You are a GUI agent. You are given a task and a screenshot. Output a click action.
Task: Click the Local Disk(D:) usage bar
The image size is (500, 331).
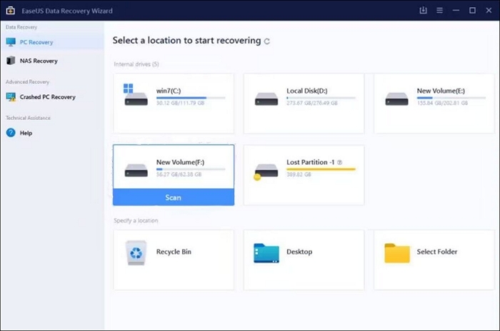coord(321,98)
